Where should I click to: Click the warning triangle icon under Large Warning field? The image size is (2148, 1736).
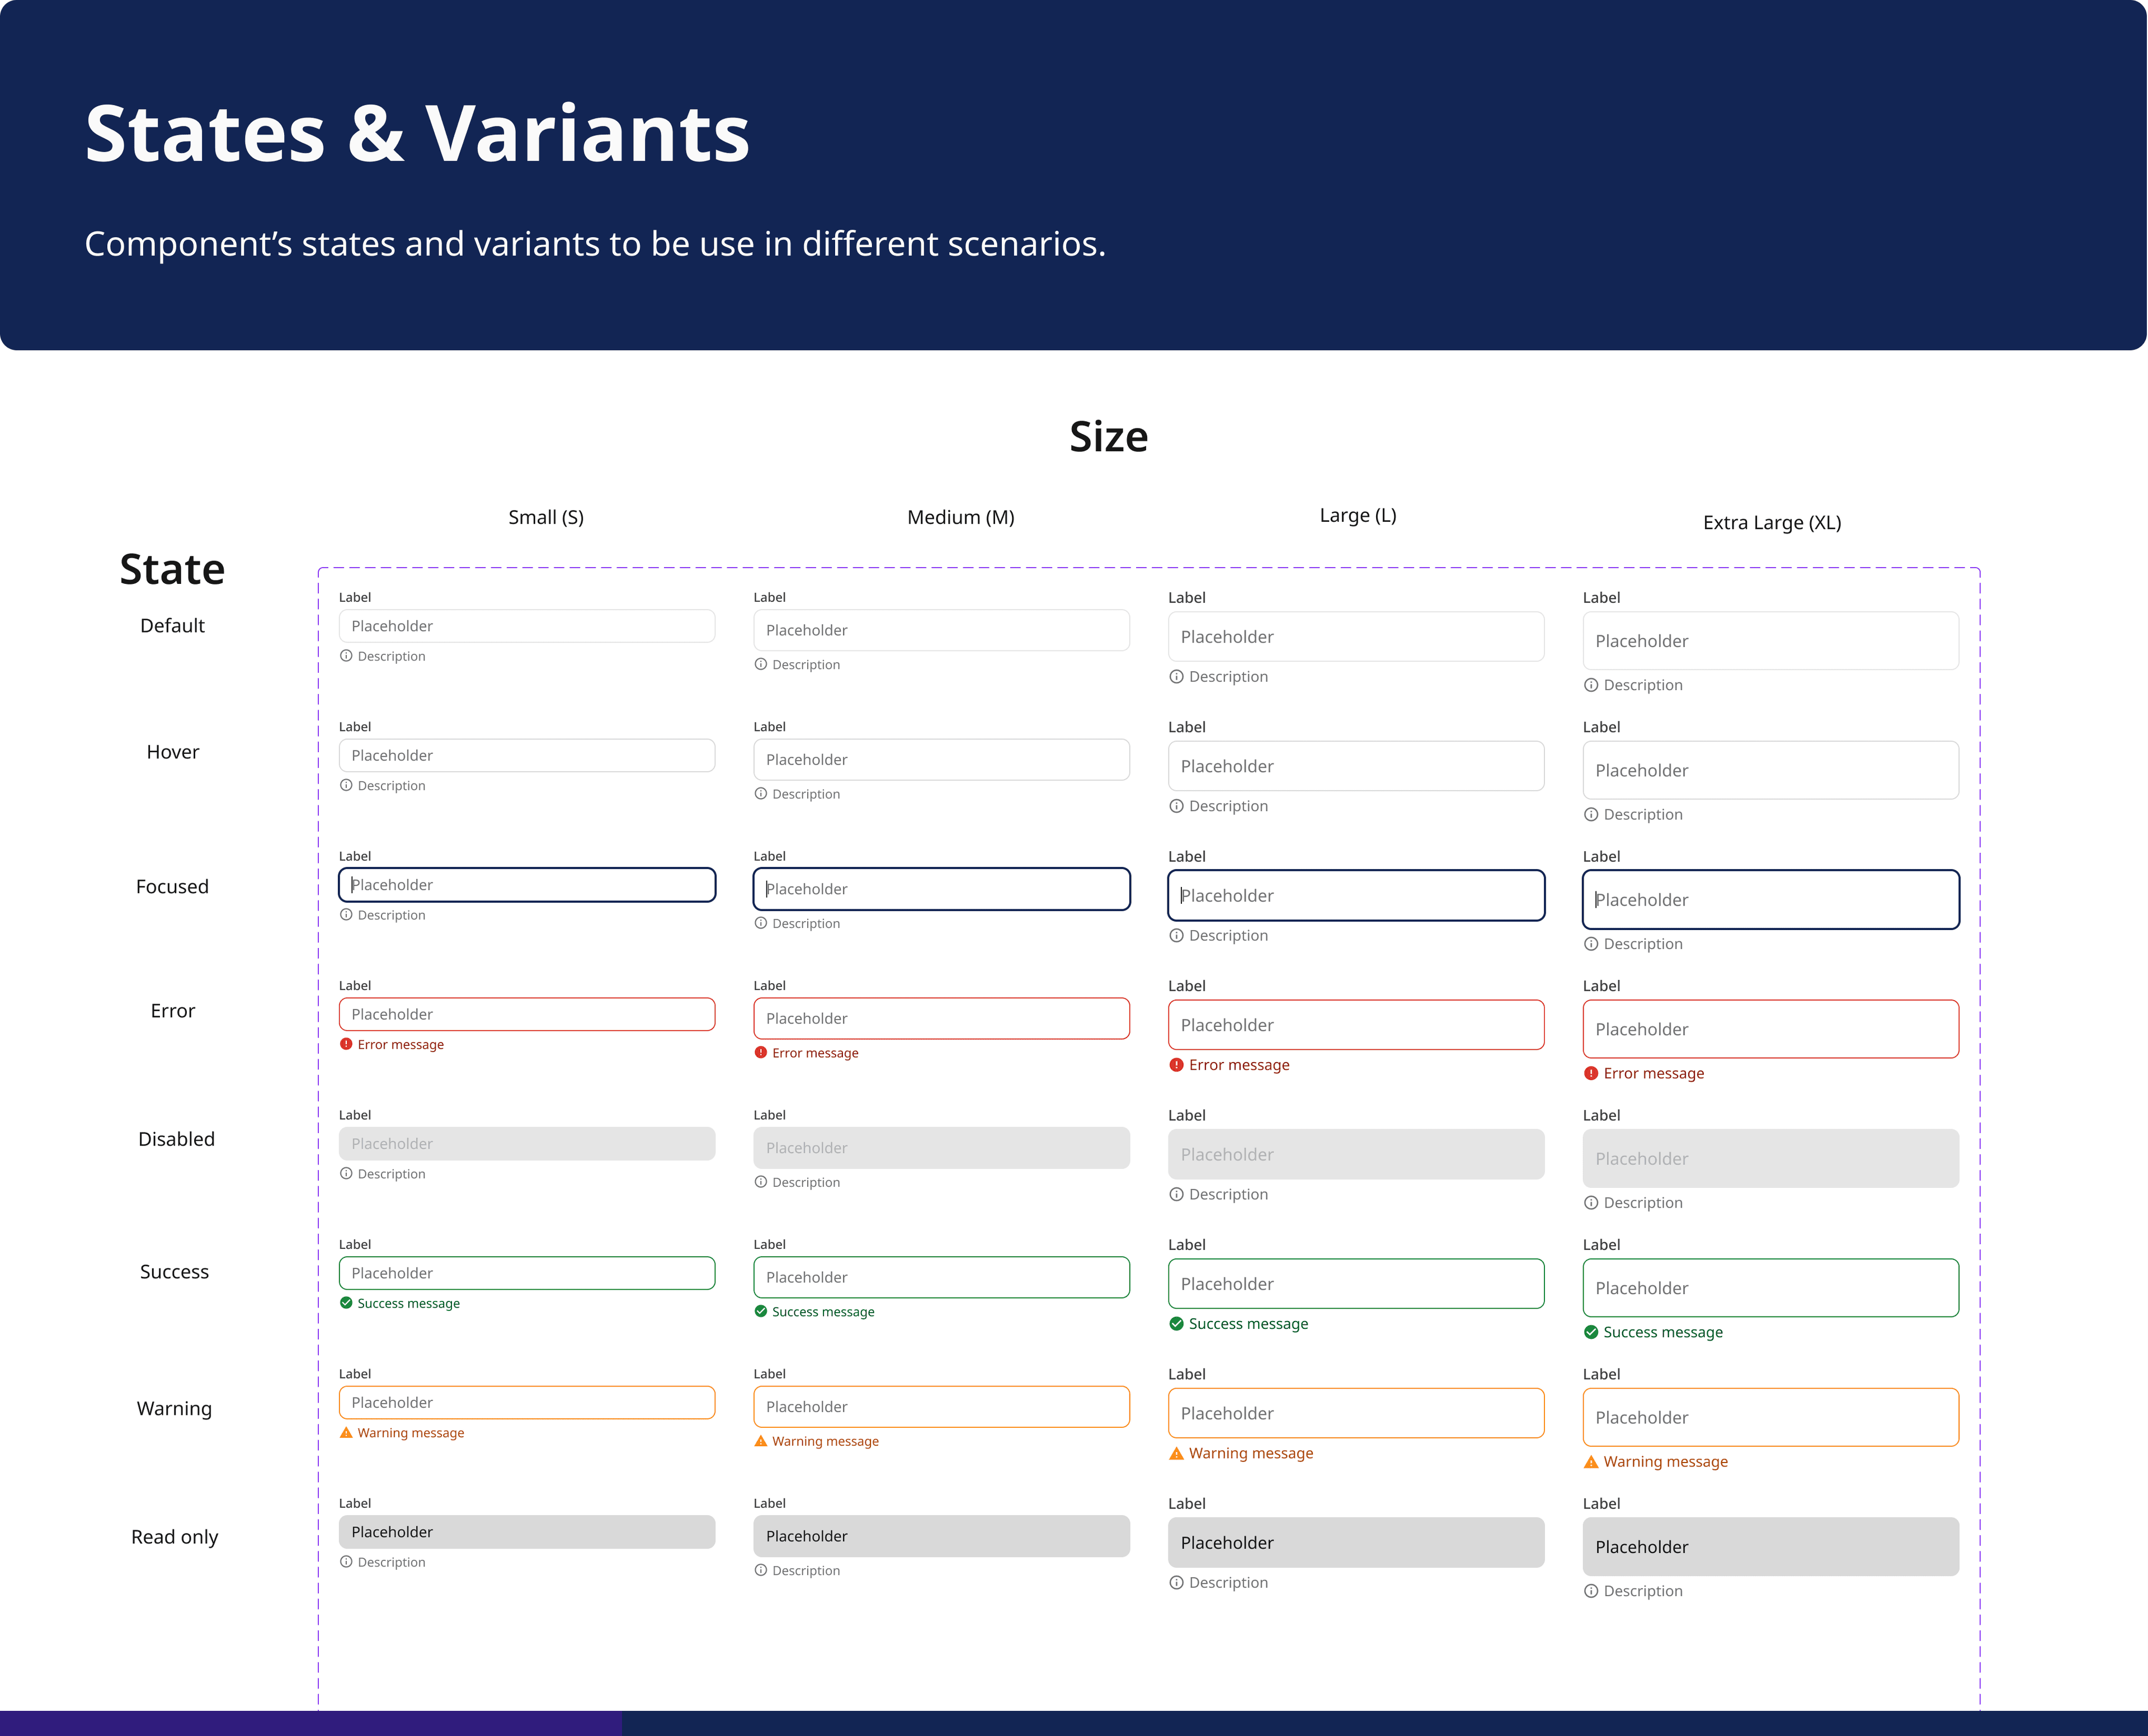tap(1177, 1453)
